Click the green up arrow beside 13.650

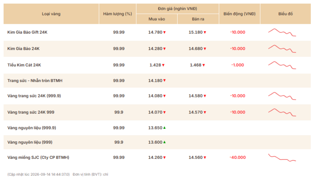165,128
